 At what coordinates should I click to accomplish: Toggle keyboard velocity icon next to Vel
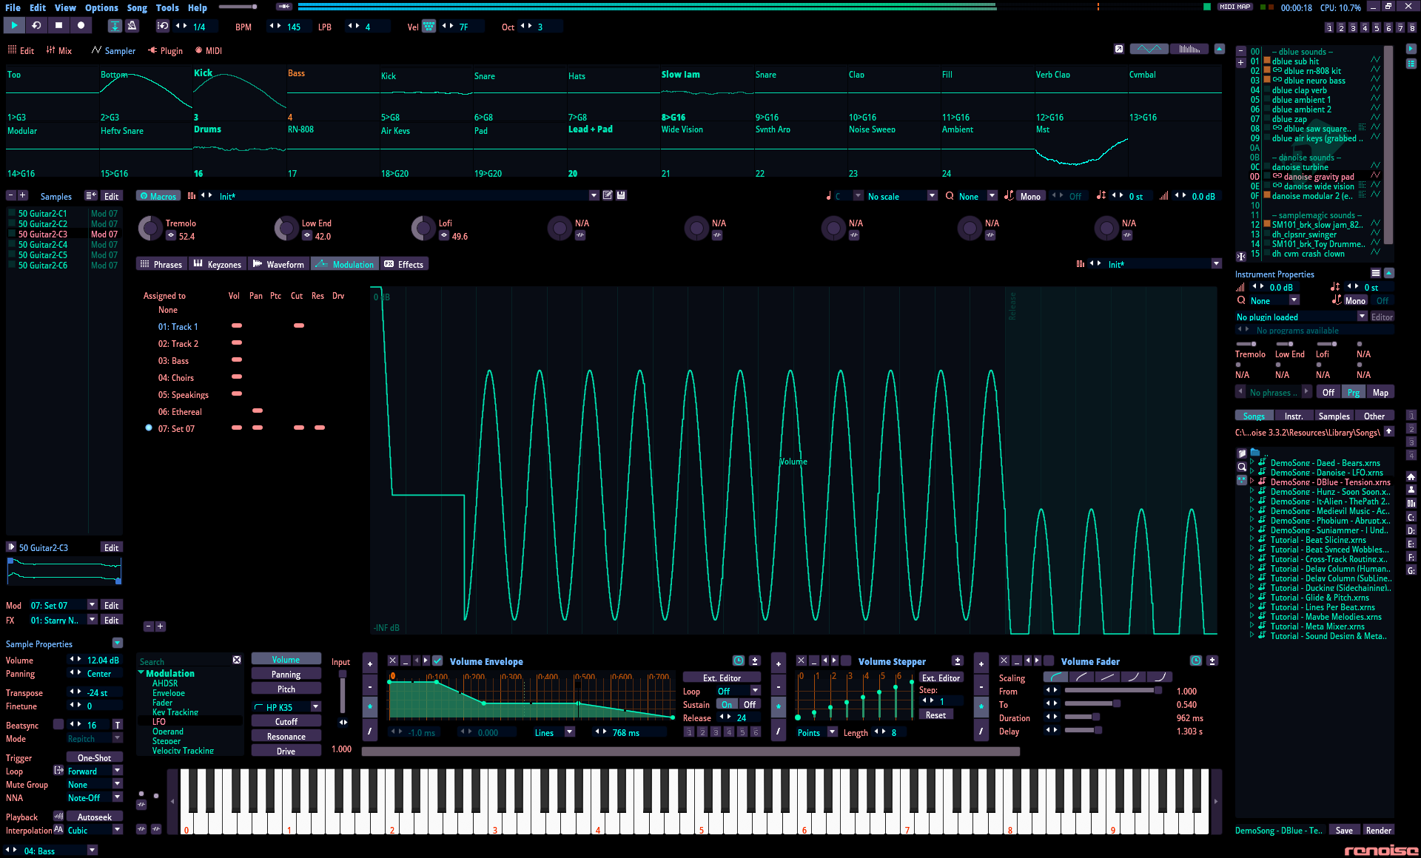point(429,27)
